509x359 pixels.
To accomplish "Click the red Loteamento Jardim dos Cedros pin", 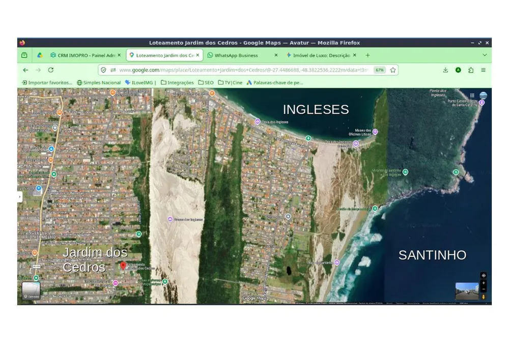I will click(123, 266).
